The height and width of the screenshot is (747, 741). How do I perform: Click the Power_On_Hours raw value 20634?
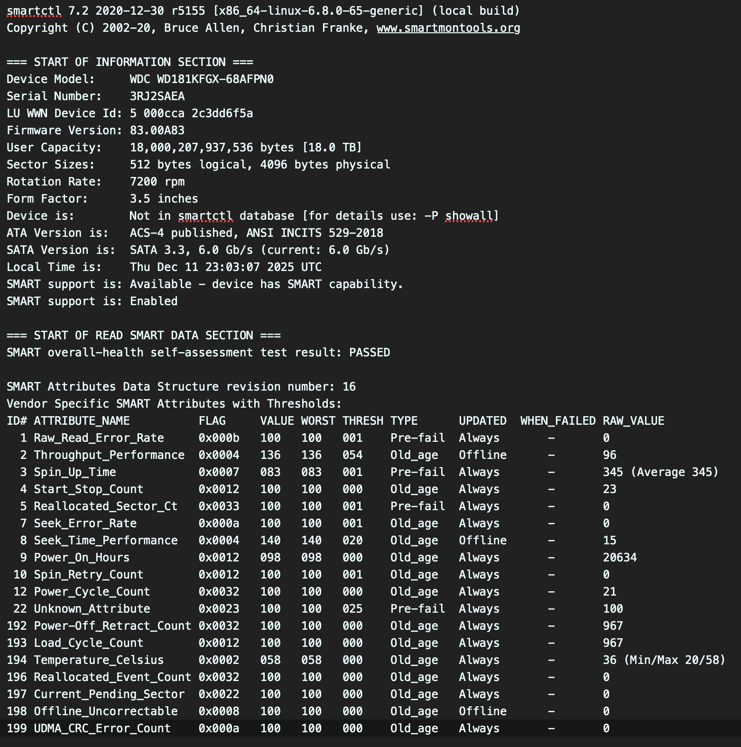[x=620, y=558]
